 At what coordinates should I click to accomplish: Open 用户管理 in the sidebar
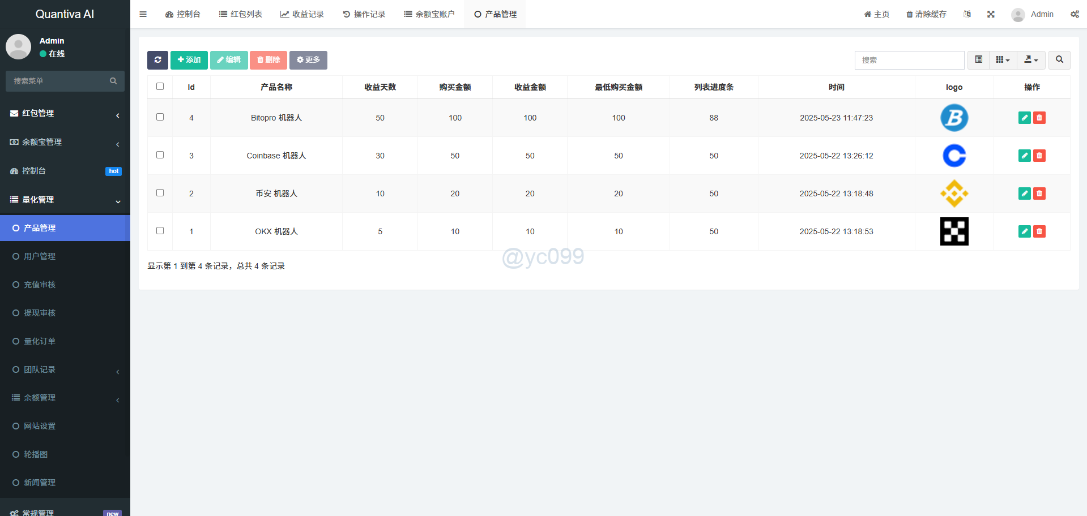tap(40, 256)
